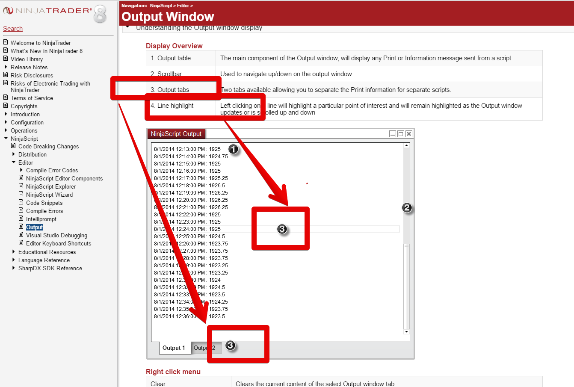This screenshot has width=574, height=387.
Task: Expand the Introduction tree node
Action: pos(6,114)
